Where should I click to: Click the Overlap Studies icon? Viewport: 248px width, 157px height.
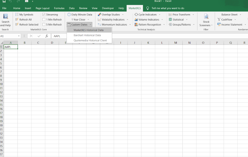tap(99, 14)
